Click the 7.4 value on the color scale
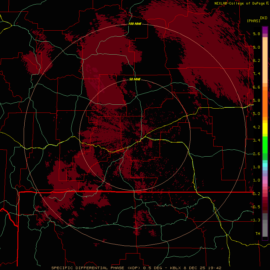The height and width of the screenshot is (270, 270). tap(256, 74)
